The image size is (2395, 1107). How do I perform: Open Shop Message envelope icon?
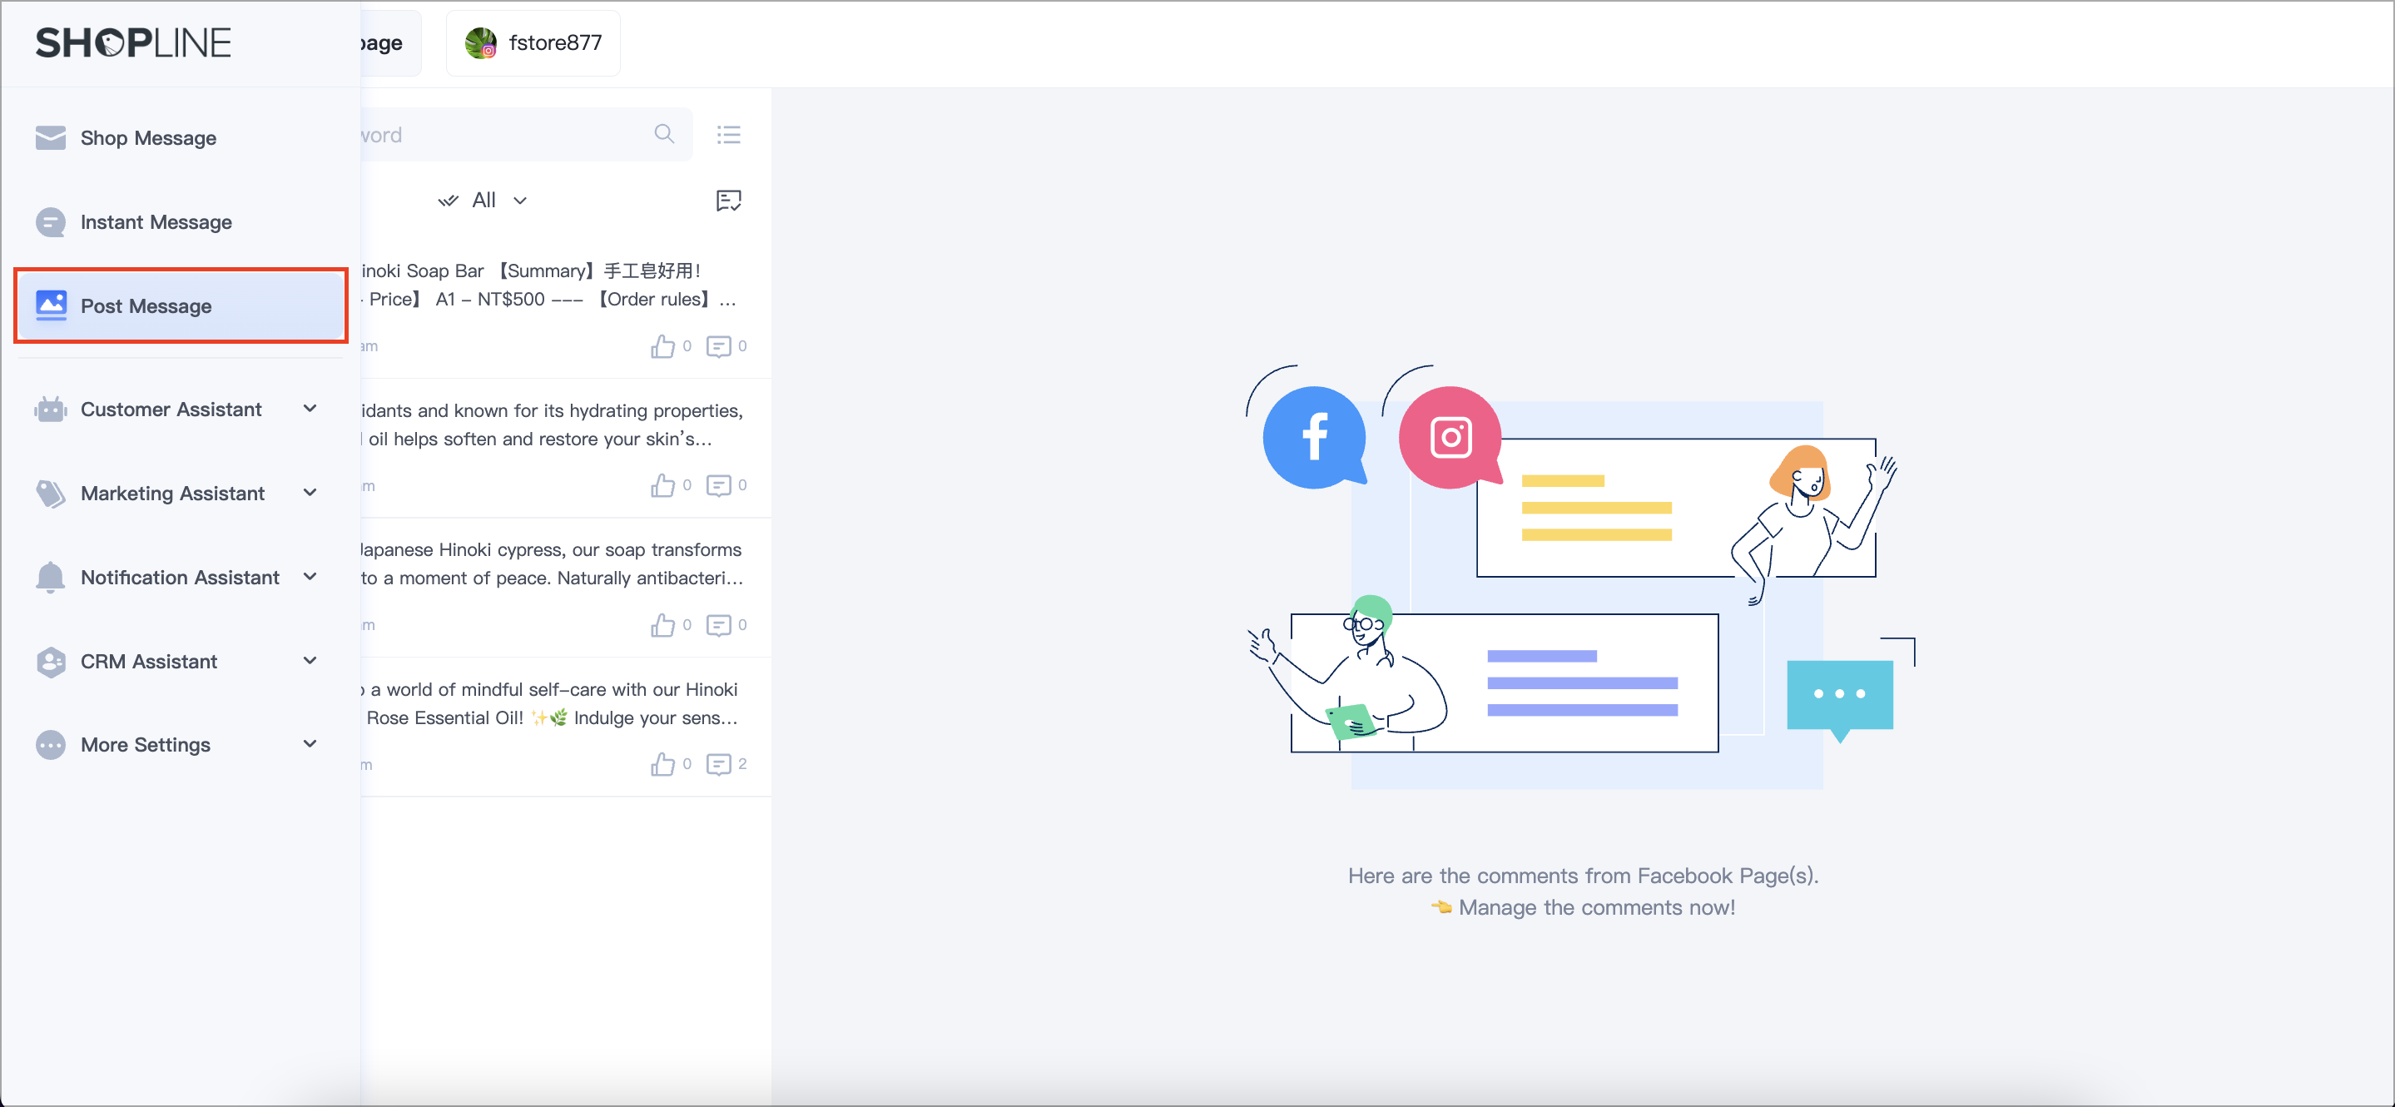50,137
